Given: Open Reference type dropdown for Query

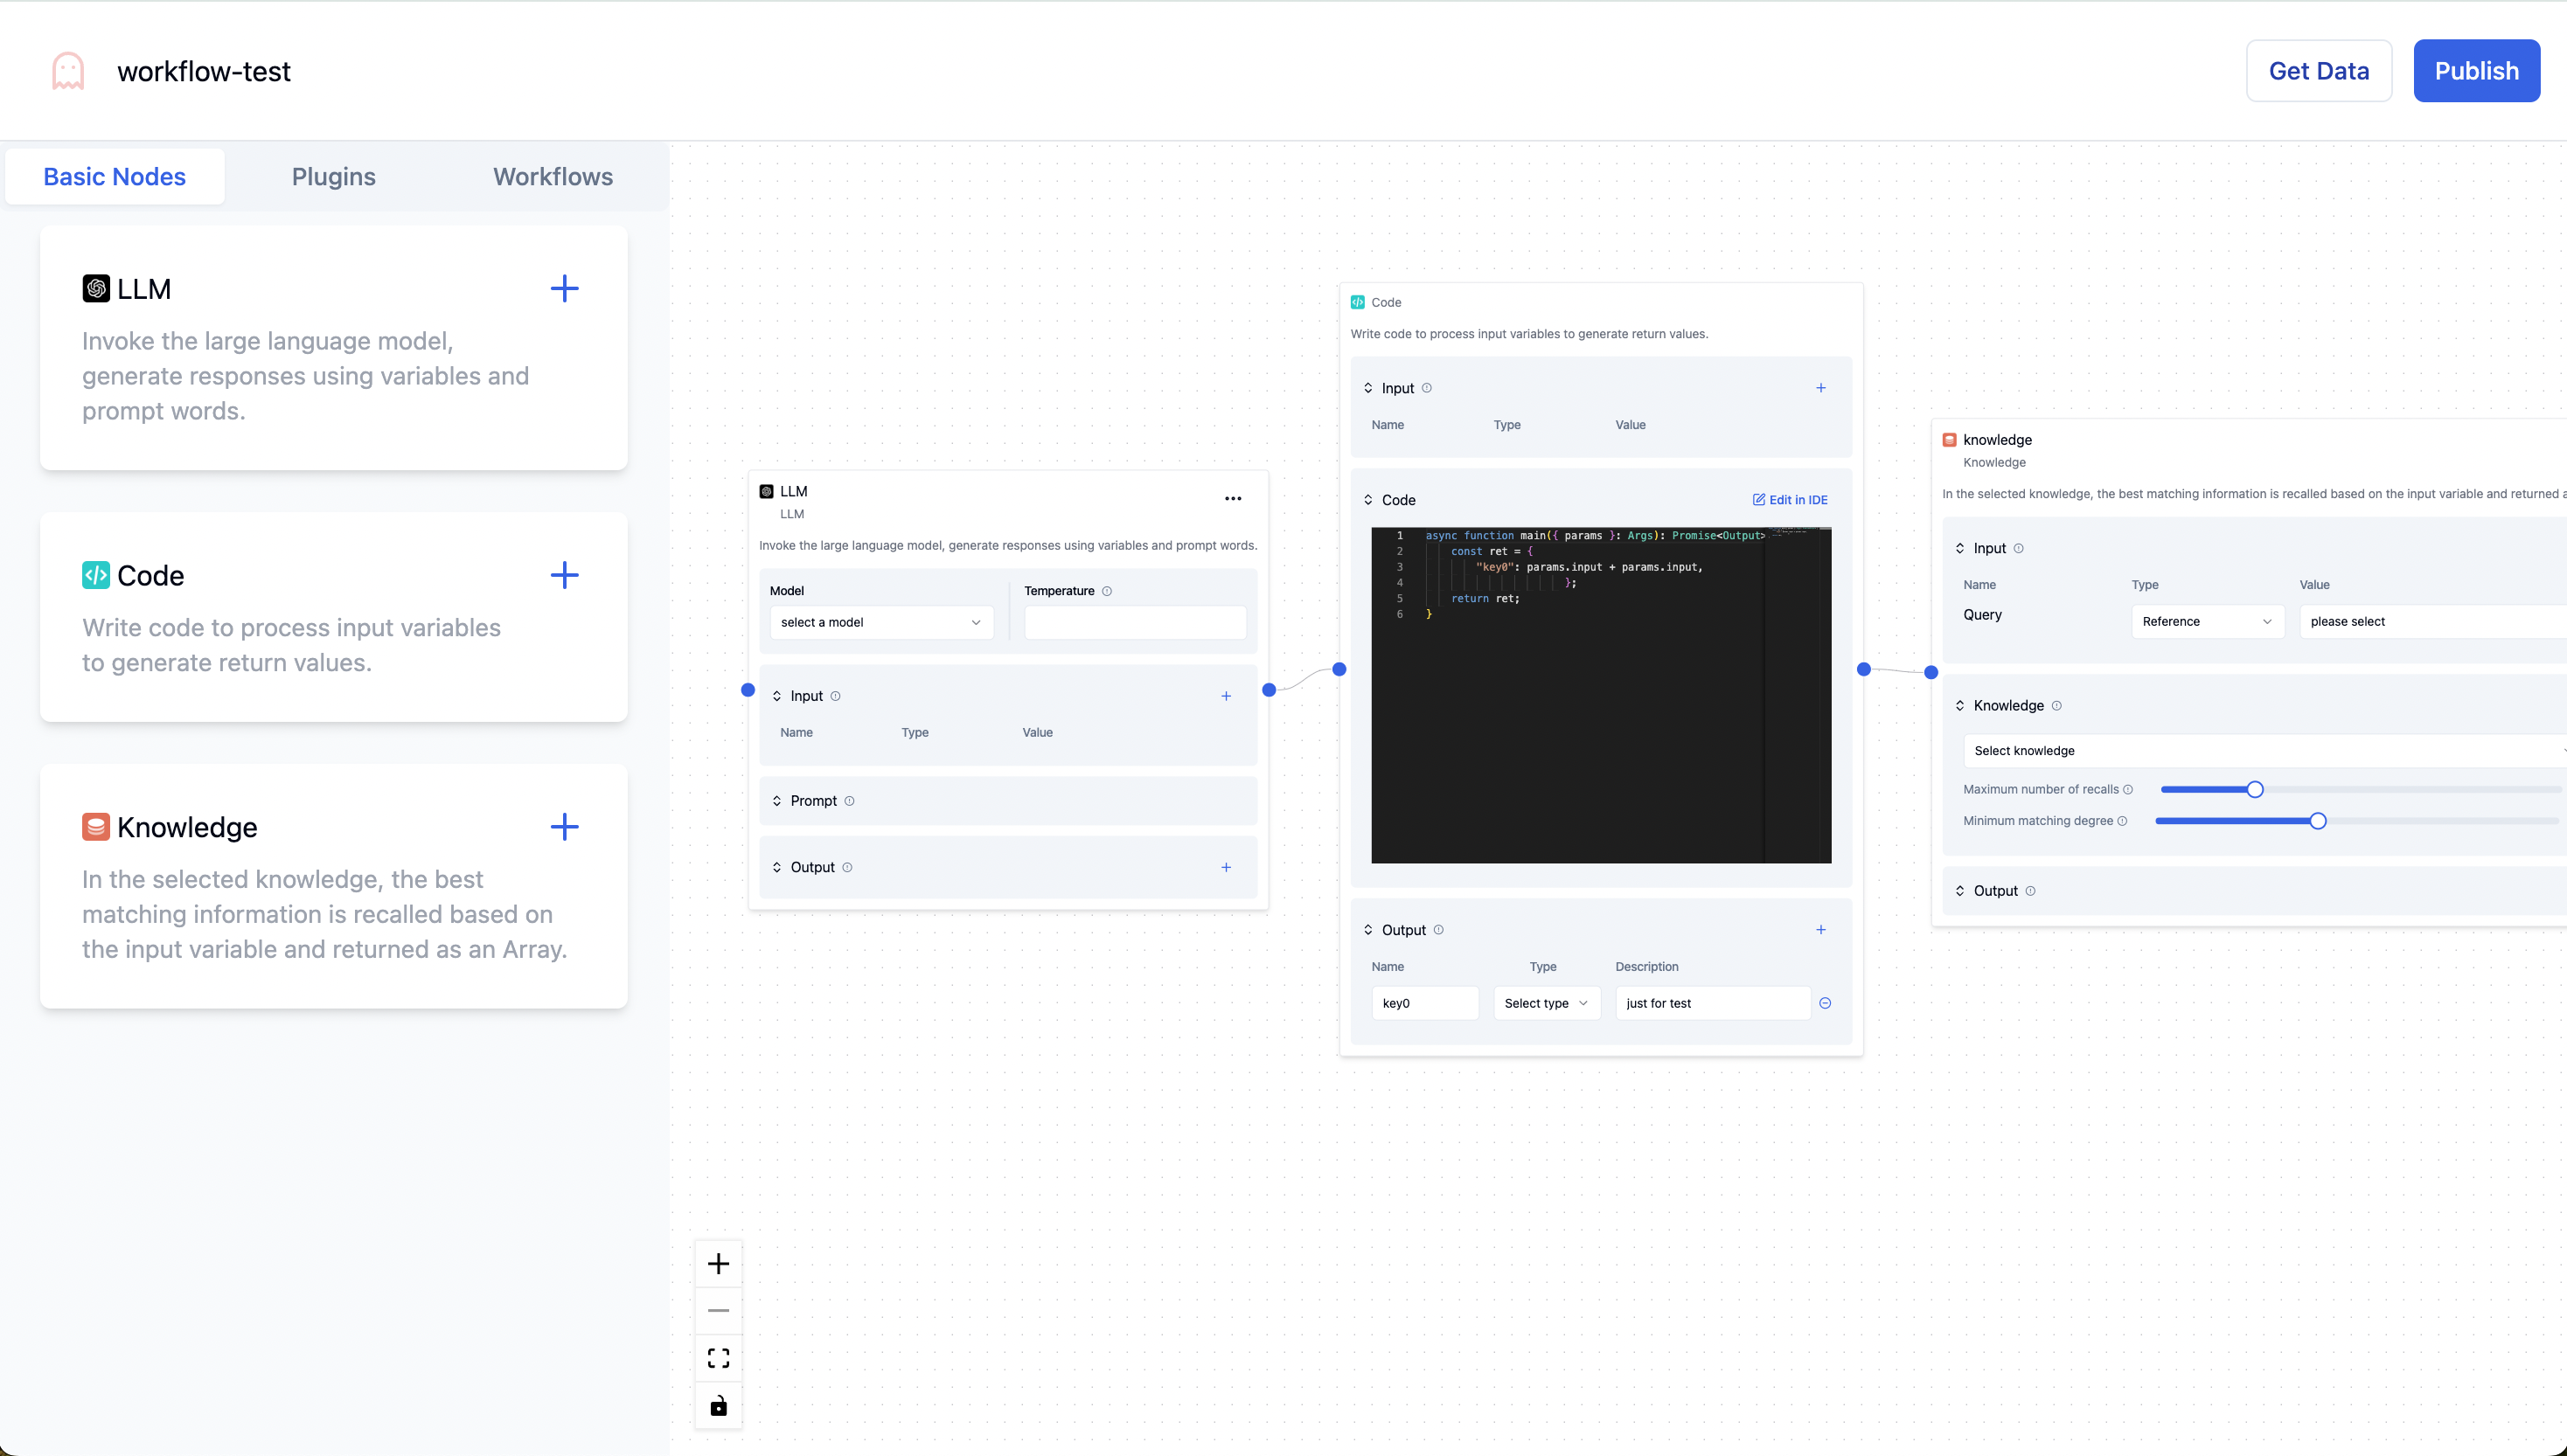Looking at the screenshot, I should tap(2206, 621).
